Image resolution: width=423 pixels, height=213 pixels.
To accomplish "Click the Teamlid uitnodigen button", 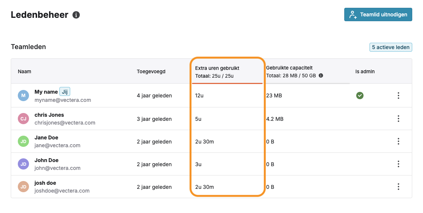I will [378, 14].
